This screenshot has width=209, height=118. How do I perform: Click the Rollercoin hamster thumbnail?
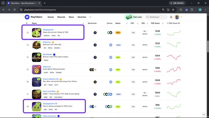[x=37, y=70]
